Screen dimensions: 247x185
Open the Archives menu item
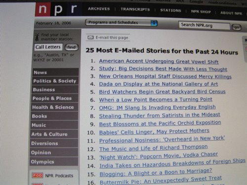(x=99, y=9)
